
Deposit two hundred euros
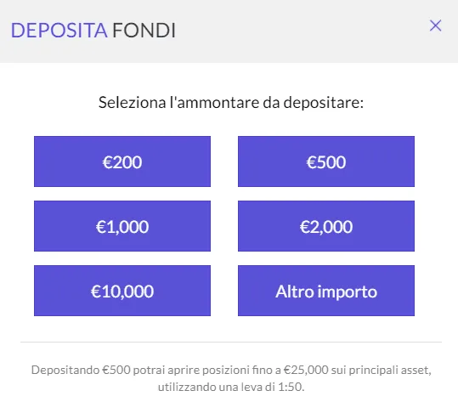122,161
